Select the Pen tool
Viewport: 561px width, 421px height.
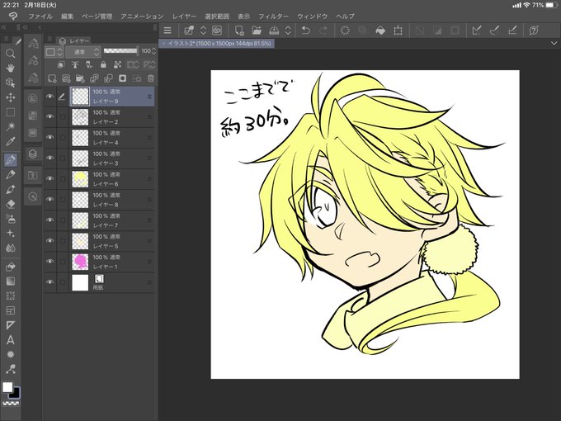pos(11,159)
